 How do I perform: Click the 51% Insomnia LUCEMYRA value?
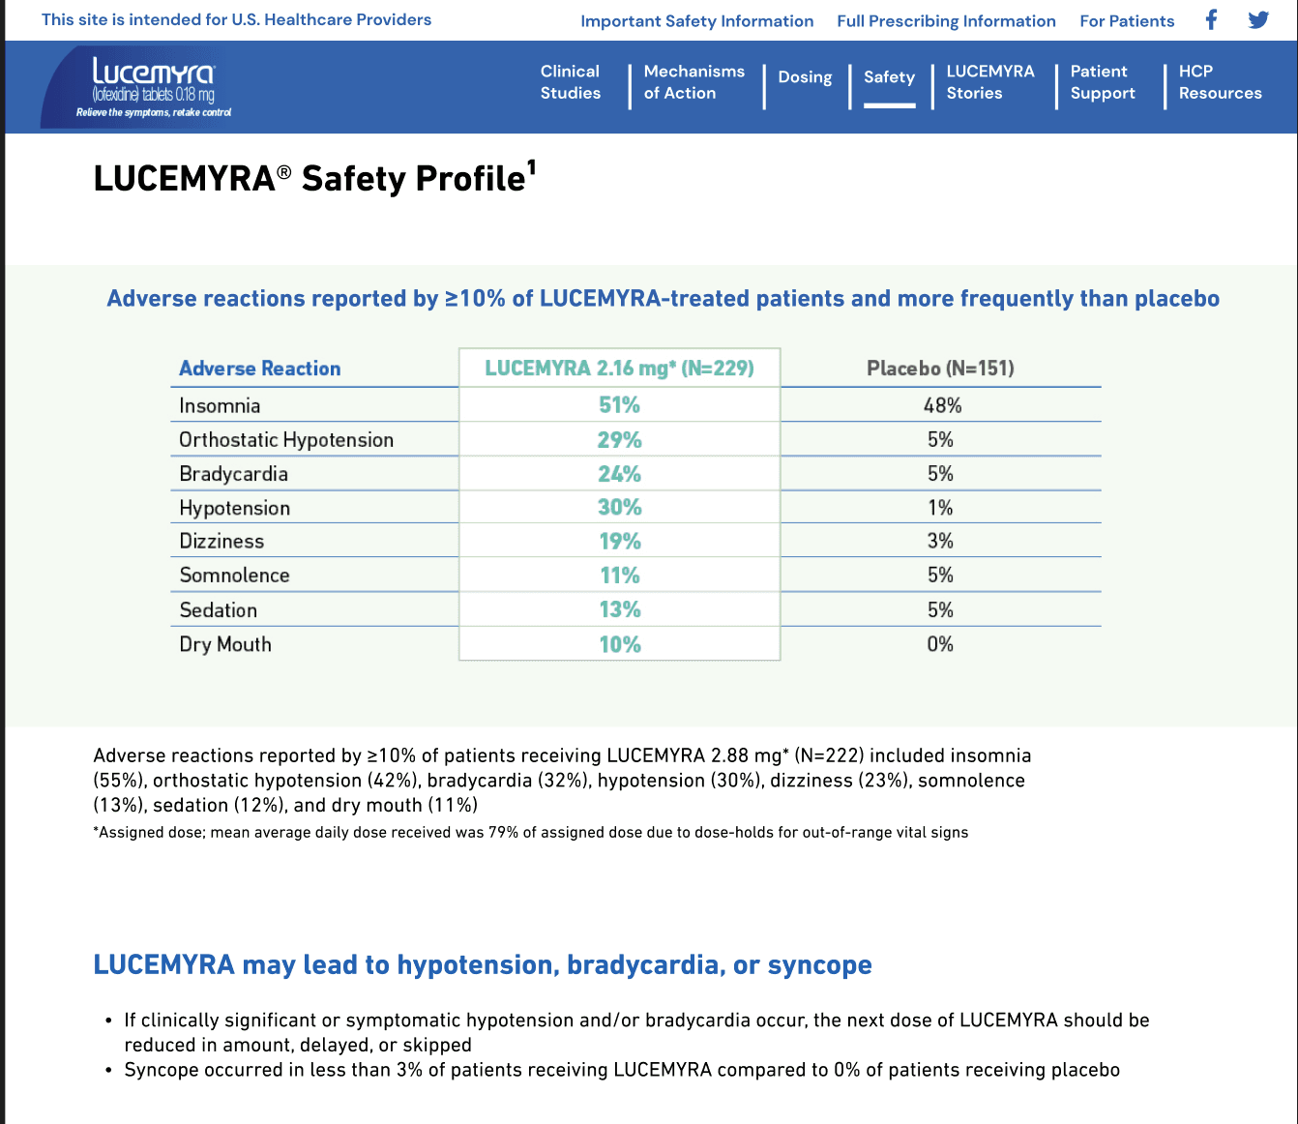click(x=619, y=405)
